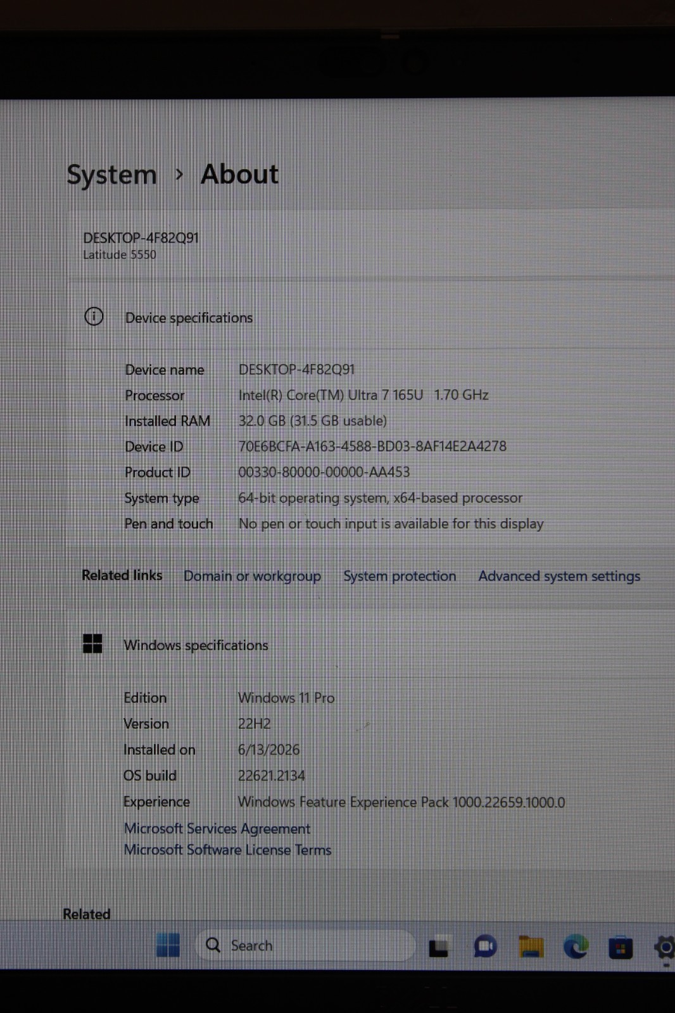The image size is (675, 1013).
Task: Click the Pen and touch label
Action: pyautogui.click(x=168, y=524)
